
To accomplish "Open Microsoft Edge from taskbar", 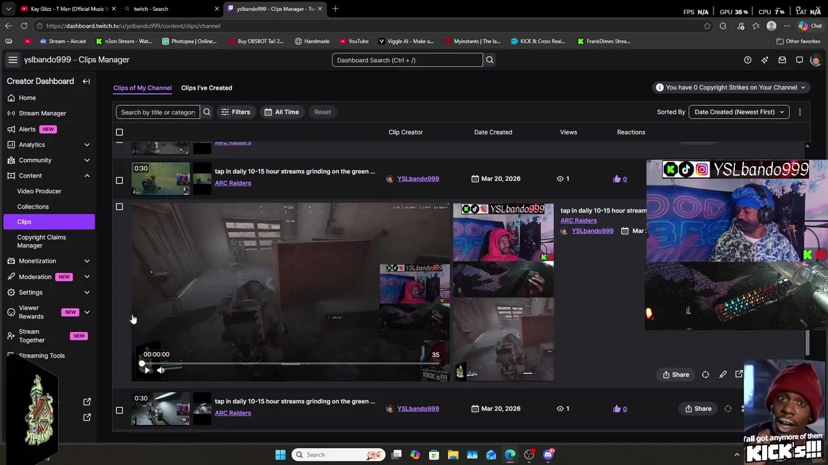I will click(x=510, y=455).
